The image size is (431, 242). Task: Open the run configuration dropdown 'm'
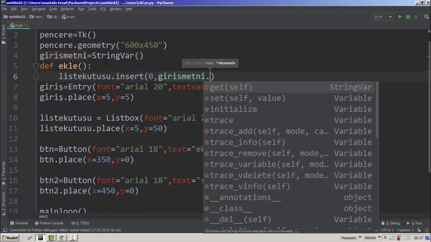[x=383, y=17]
